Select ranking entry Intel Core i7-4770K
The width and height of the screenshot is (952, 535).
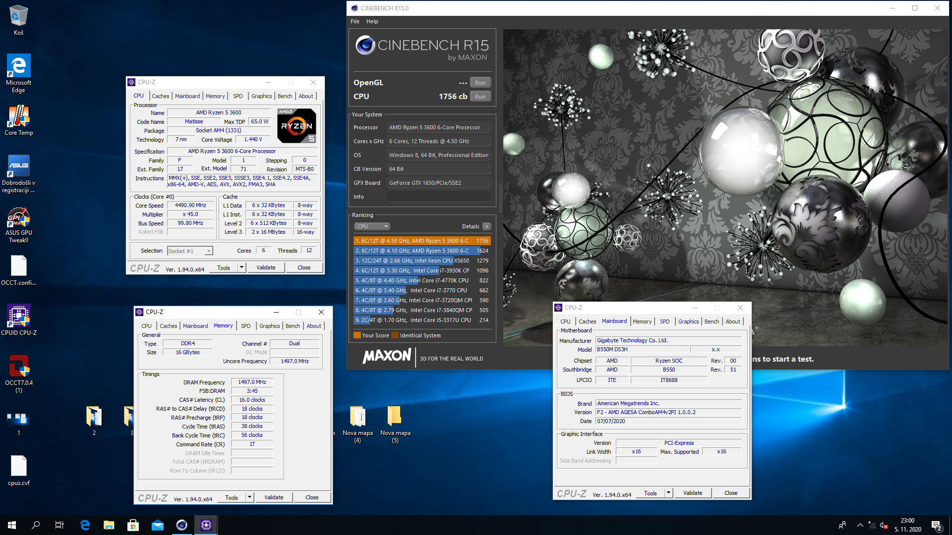point(422,280)
